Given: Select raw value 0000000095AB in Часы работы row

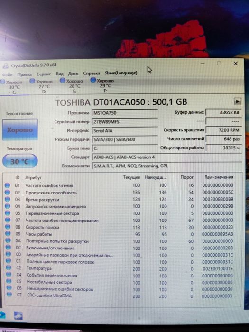Looking at the screenshot, I should tap(217, 234).
